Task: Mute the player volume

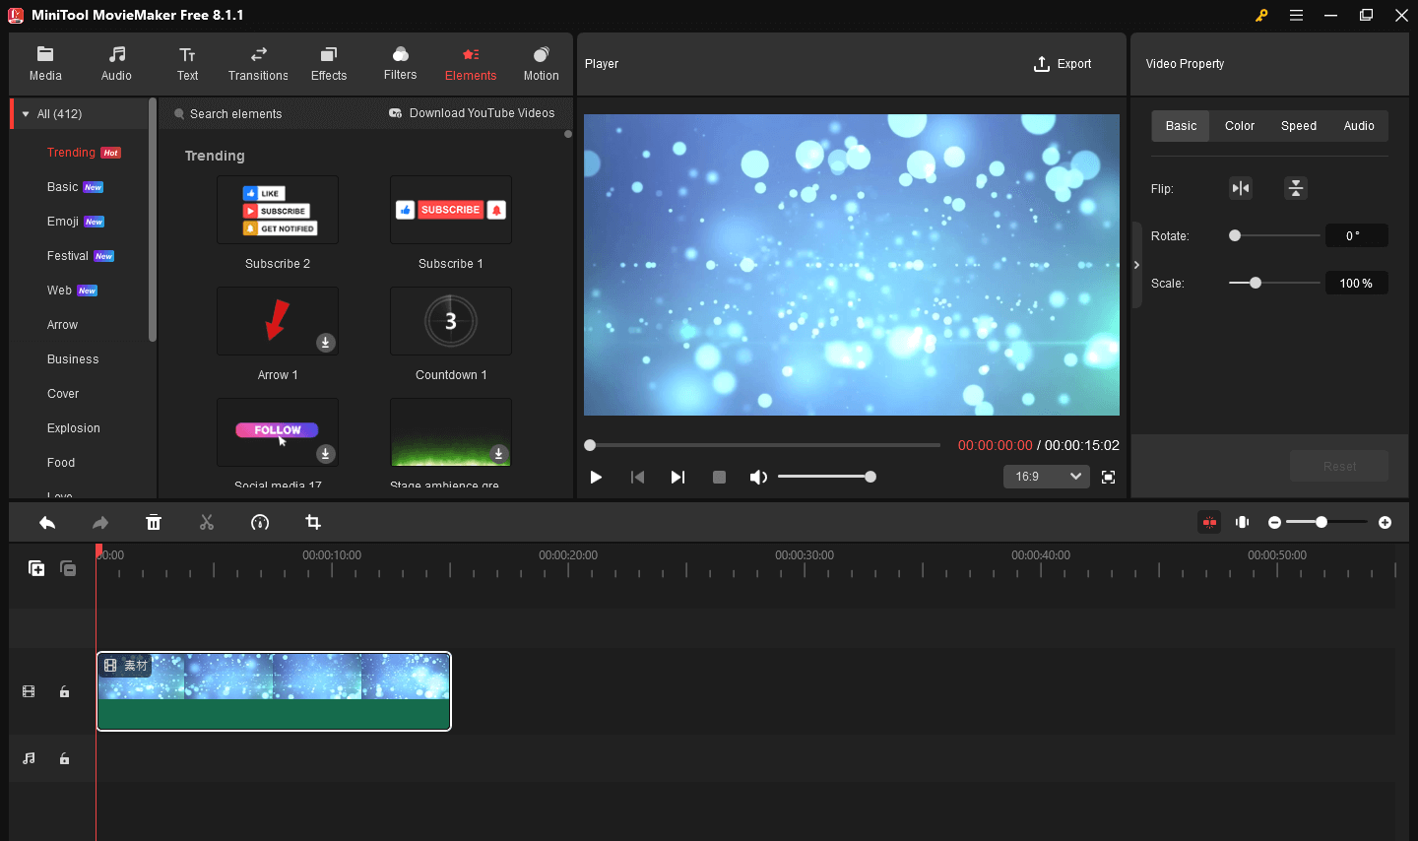Action: (758, 477)
